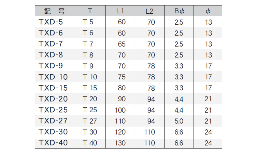The image size is (256, 154).
Task: Select the TXD-30 row label
Action: click(x=53, y=132)
